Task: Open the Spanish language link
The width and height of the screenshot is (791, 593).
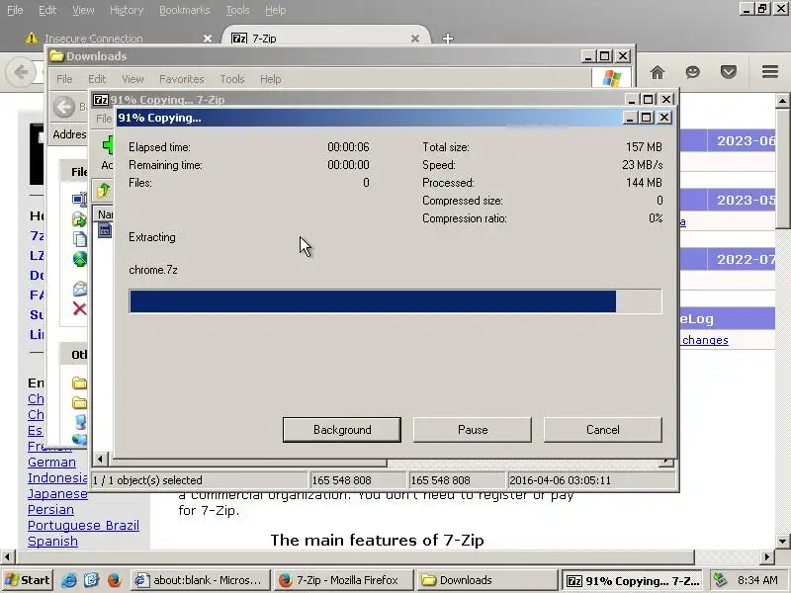Action: [52, 541]
